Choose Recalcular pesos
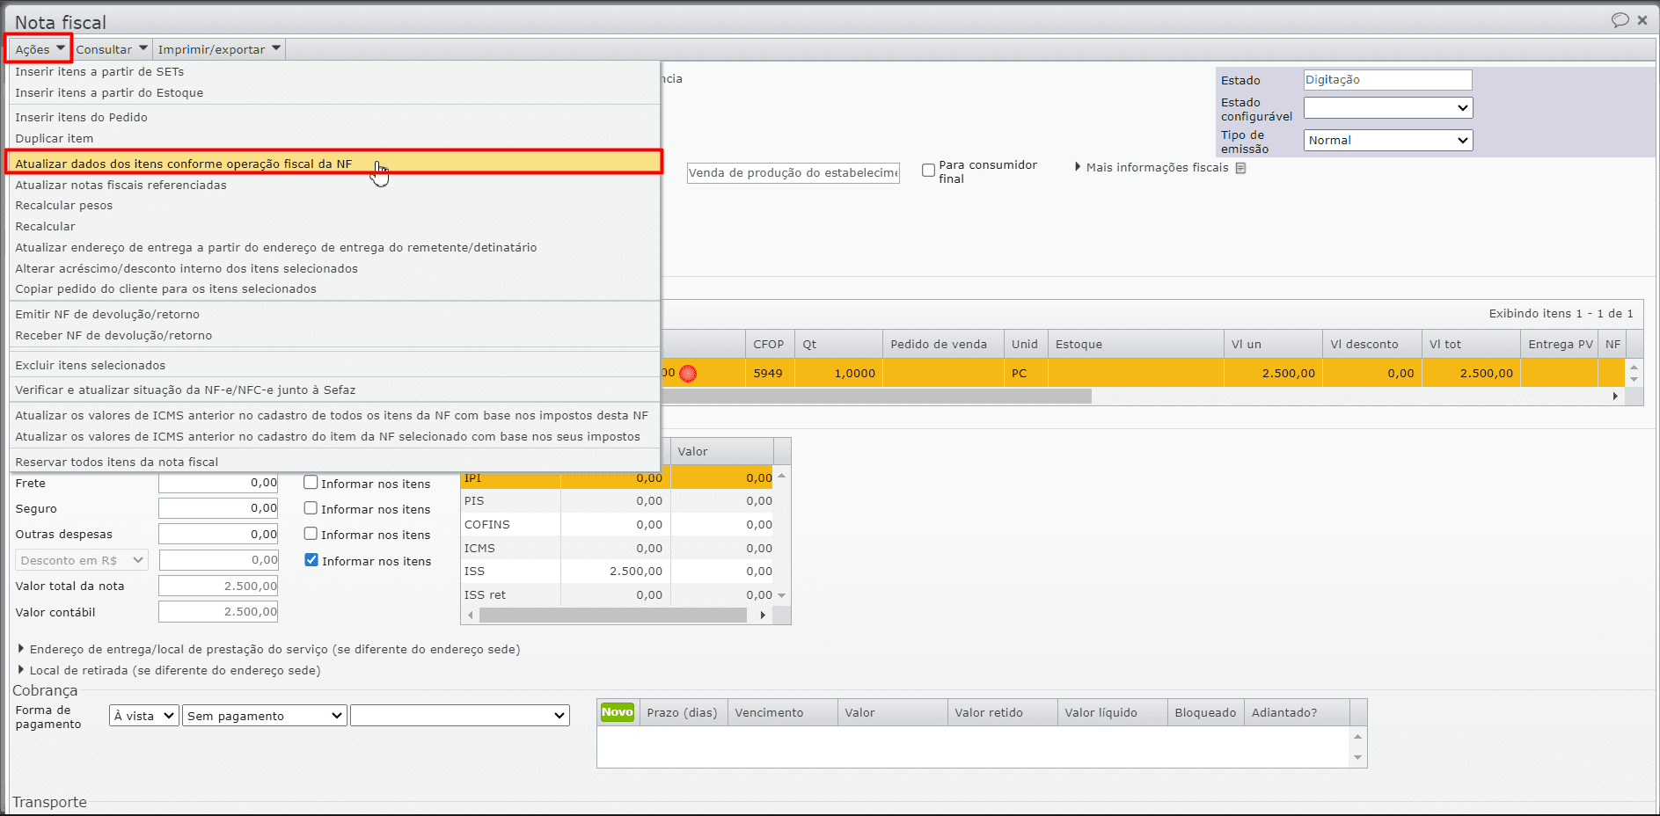The width and height of the screenshot is (1660, 816). pos(334,206)
